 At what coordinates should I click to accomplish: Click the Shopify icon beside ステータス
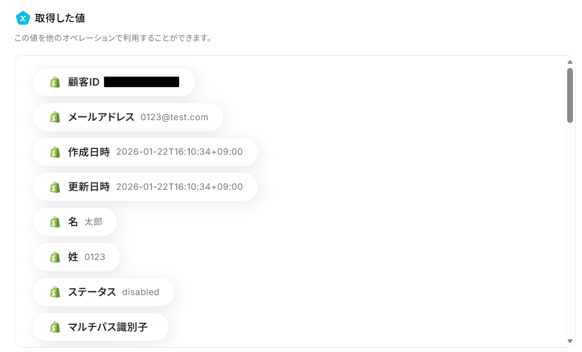coord(55,292)
